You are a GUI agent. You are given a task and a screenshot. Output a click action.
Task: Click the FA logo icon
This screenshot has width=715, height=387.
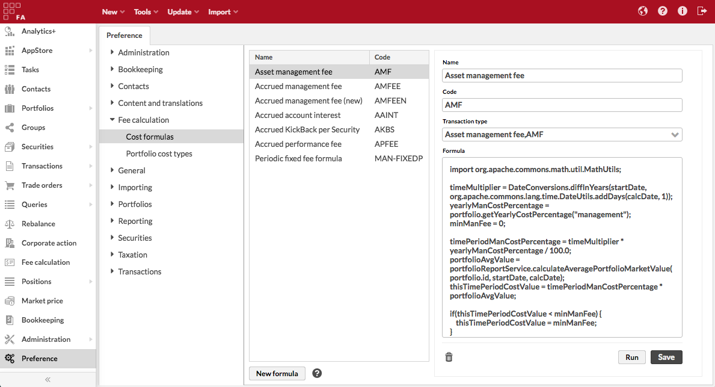tap(14, 11)
